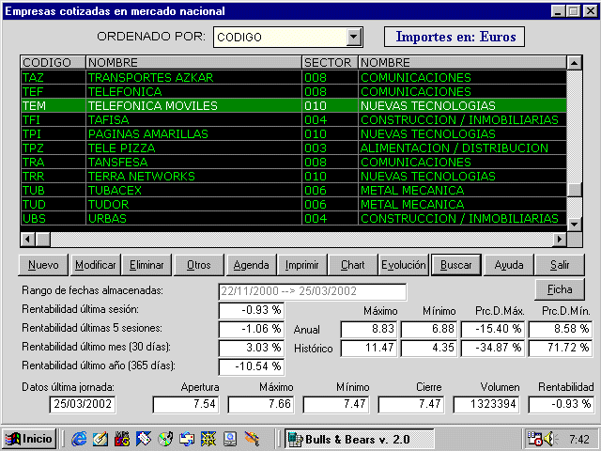Open the envelope mail quick launch icon
The image size is (601, 451).
144,439
